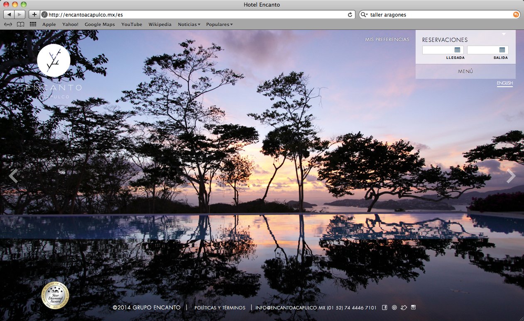Click the orange snapback icon in search field
This screenshot has width=524, height=321.
[x=516, y=15]
